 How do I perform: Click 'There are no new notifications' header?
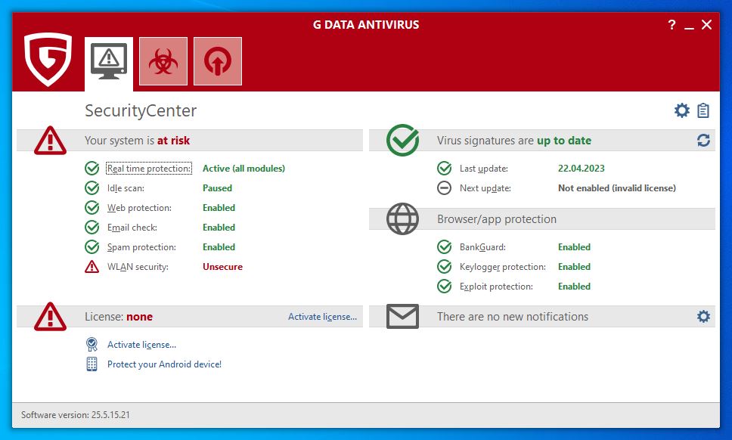click(513, 316)
